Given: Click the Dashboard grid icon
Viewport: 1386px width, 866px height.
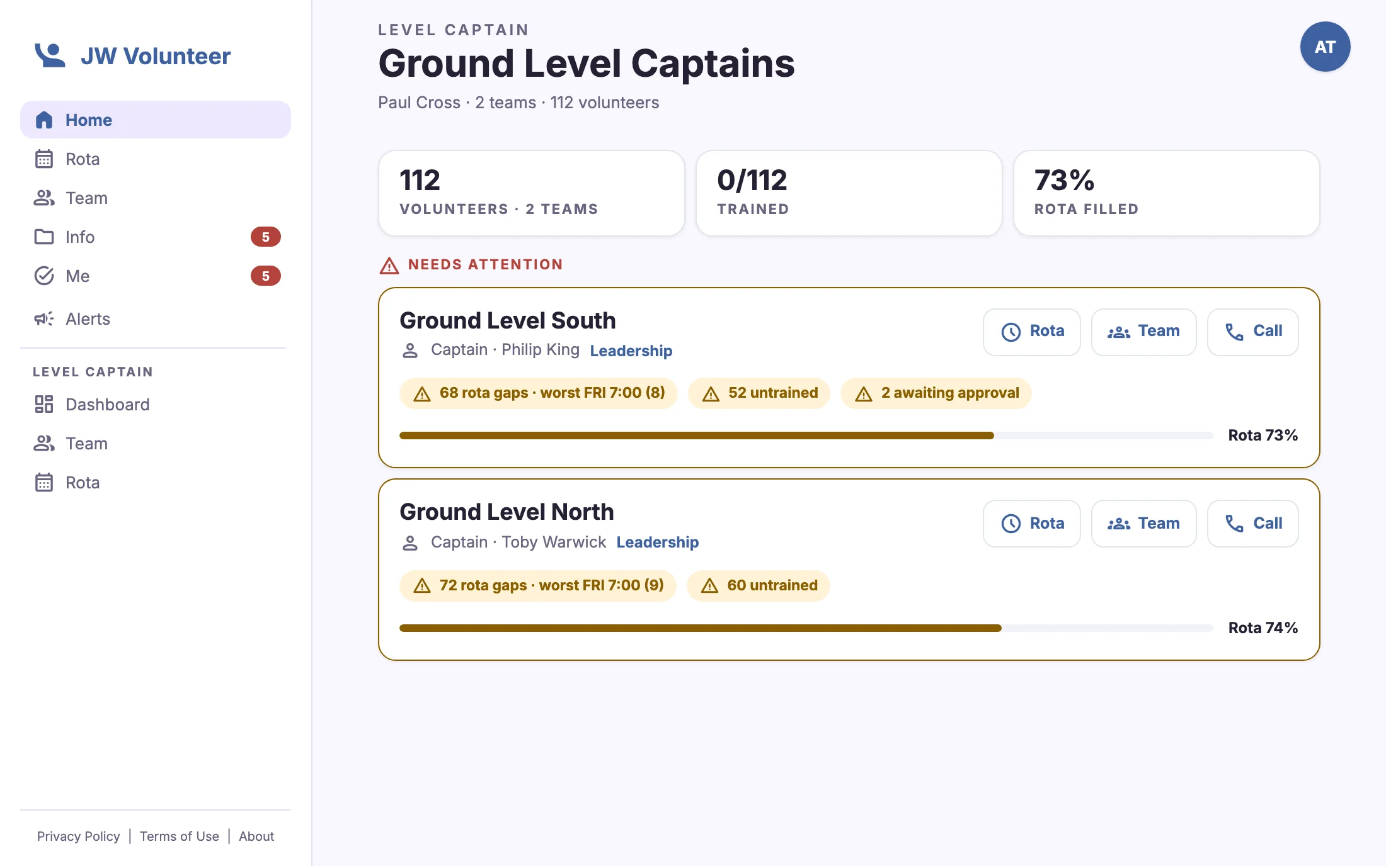Looking at the screenshot, I should 44,404.
